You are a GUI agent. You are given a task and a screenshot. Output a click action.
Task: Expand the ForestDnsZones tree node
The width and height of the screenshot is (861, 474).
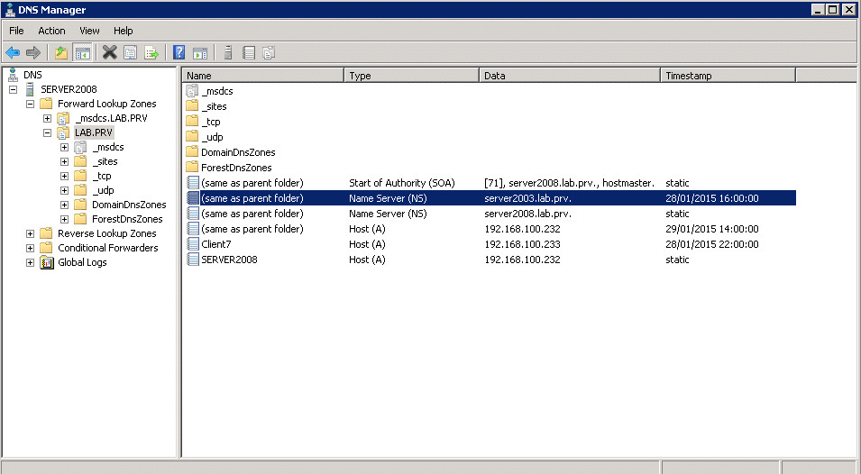(64, 220)
